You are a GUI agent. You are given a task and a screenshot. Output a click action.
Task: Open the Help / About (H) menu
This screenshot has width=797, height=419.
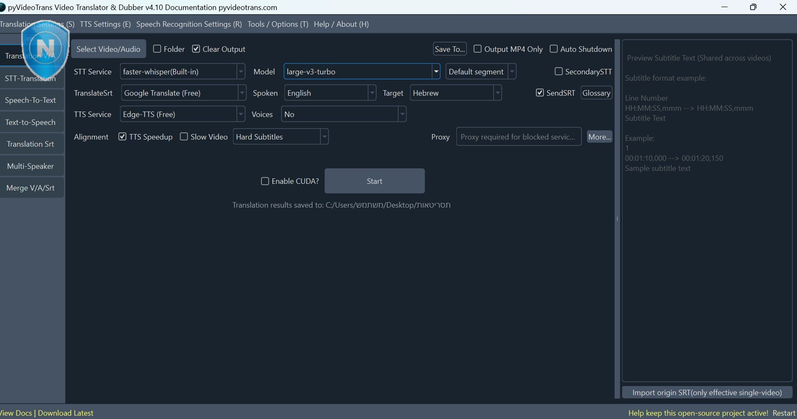[341, 24]
